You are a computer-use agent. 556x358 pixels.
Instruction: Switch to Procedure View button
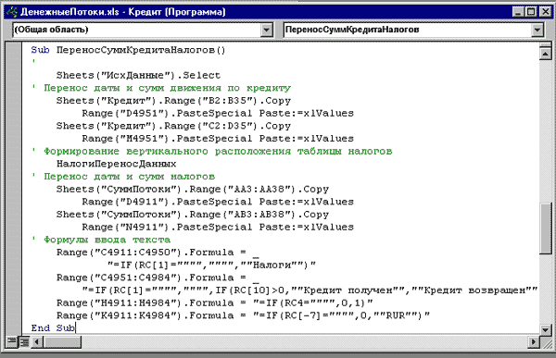(11, 342)
